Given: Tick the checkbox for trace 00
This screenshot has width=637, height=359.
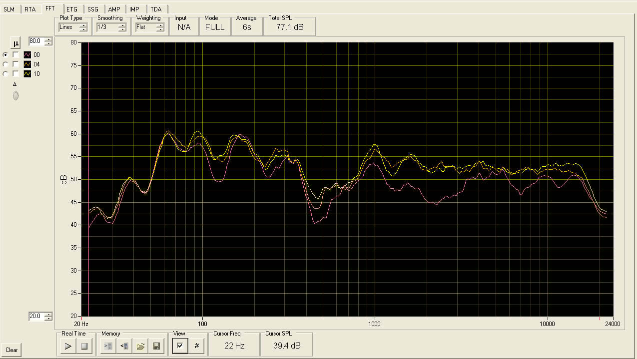Looking at the screenshot, I should click(16, 55).
